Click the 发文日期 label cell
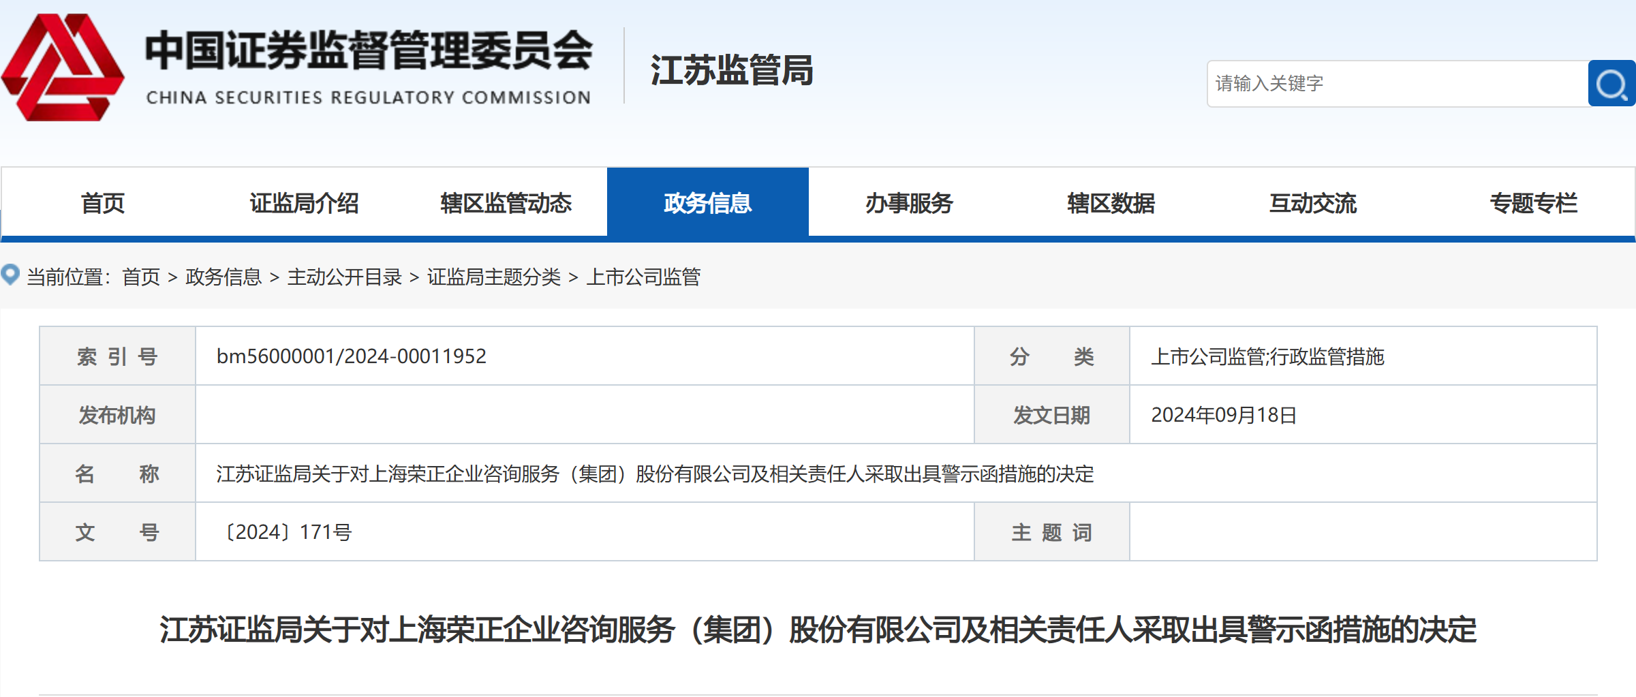 [x=1052, y=415]
